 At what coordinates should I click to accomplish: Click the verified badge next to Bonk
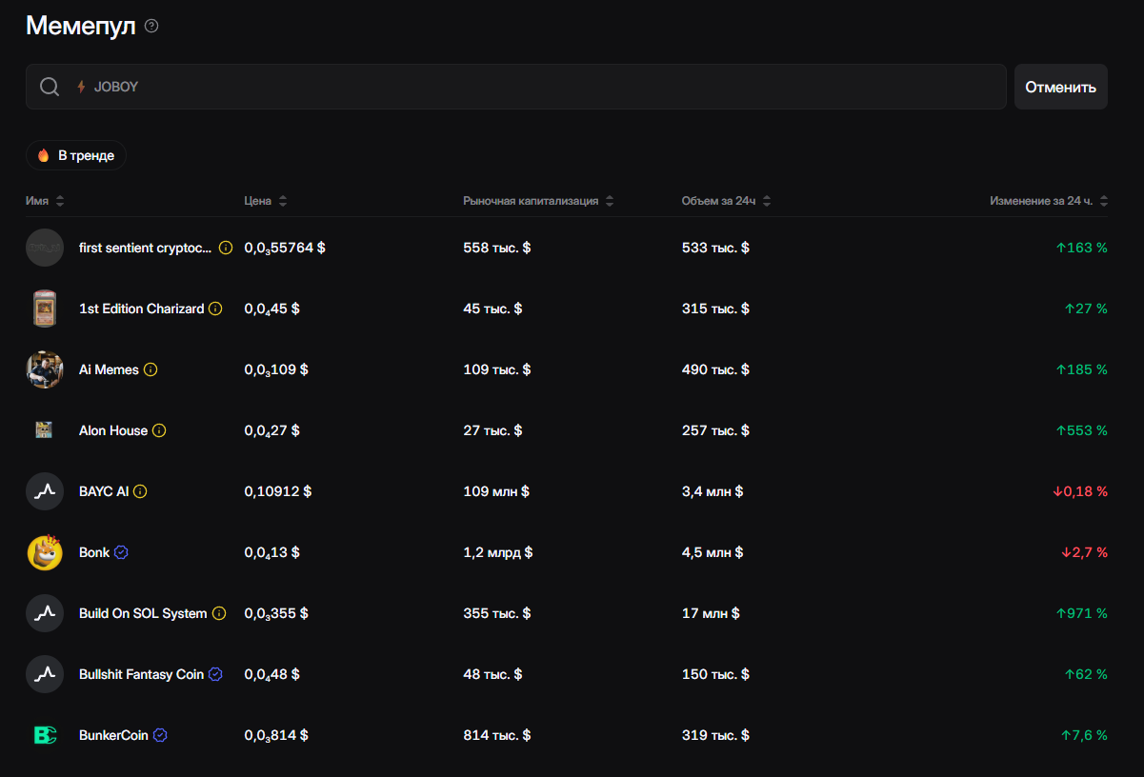(x=121, y=552)
